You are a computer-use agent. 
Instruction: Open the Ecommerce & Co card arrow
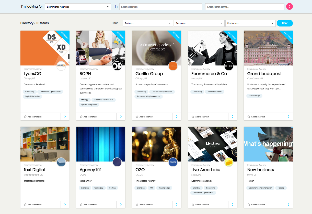233,116
